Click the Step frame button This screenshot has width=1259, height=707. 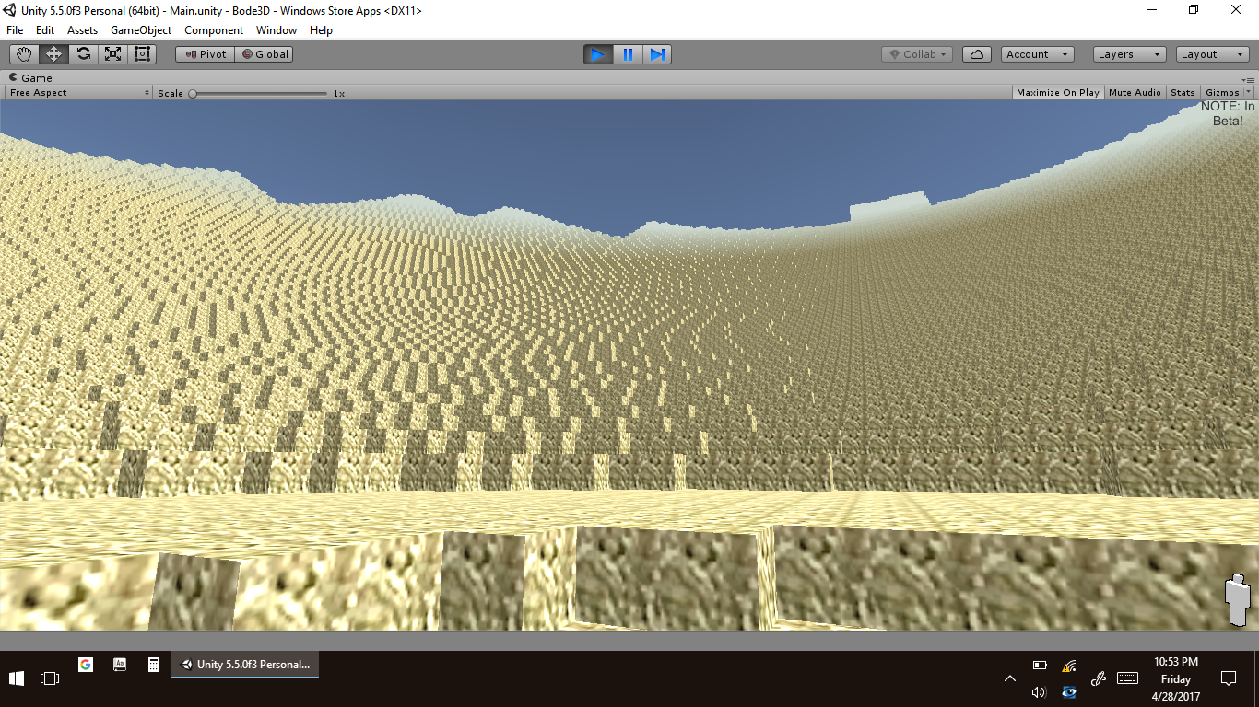(x=657, y=54)
